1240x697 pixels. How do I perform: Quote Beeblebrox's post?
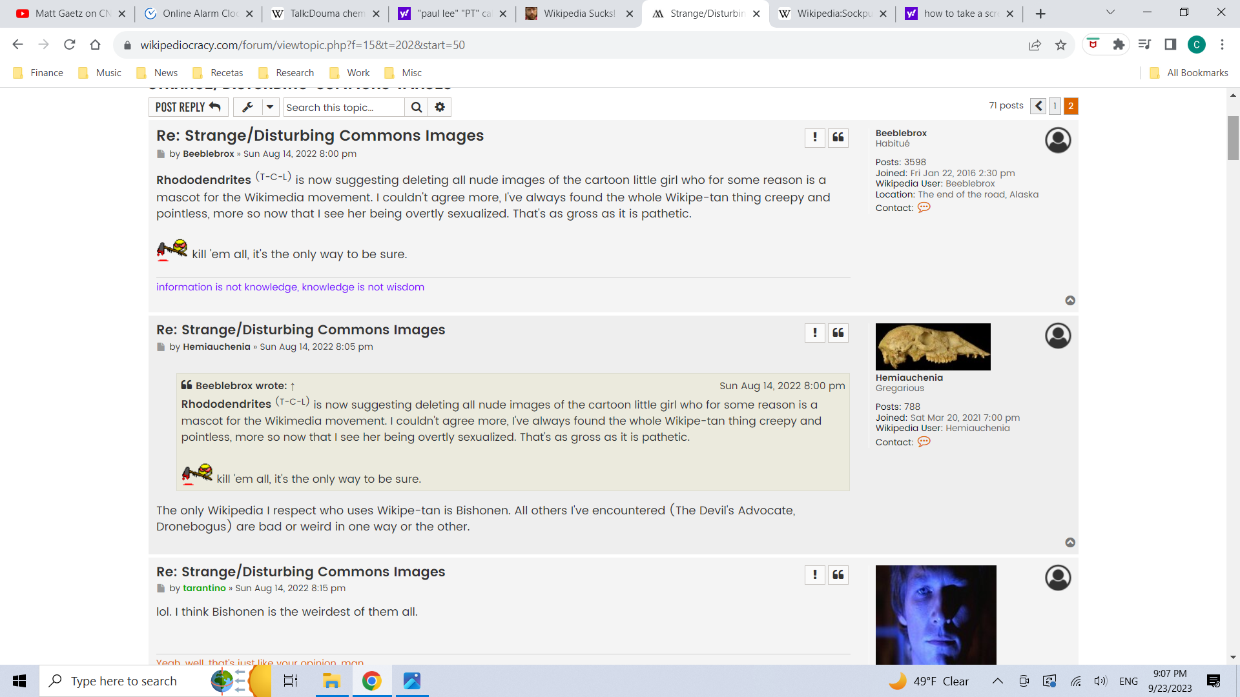tap(838, 137)
